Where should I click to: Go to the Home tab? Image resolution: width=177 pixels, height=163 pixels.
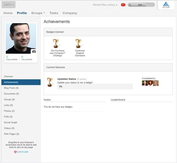point(8,13)
